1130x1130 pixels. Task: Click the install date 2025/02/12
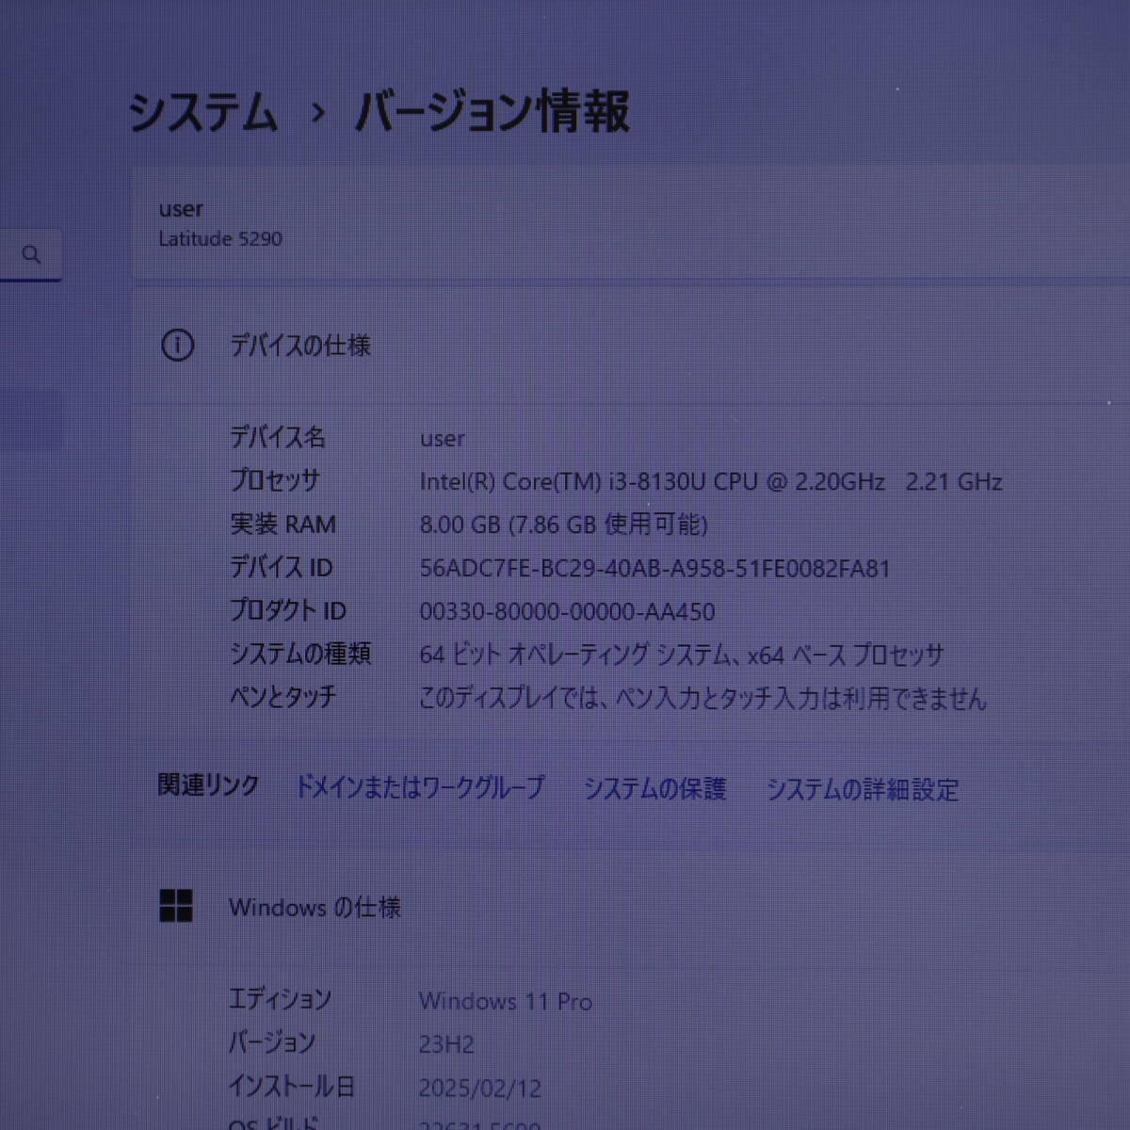(480, 1089)
